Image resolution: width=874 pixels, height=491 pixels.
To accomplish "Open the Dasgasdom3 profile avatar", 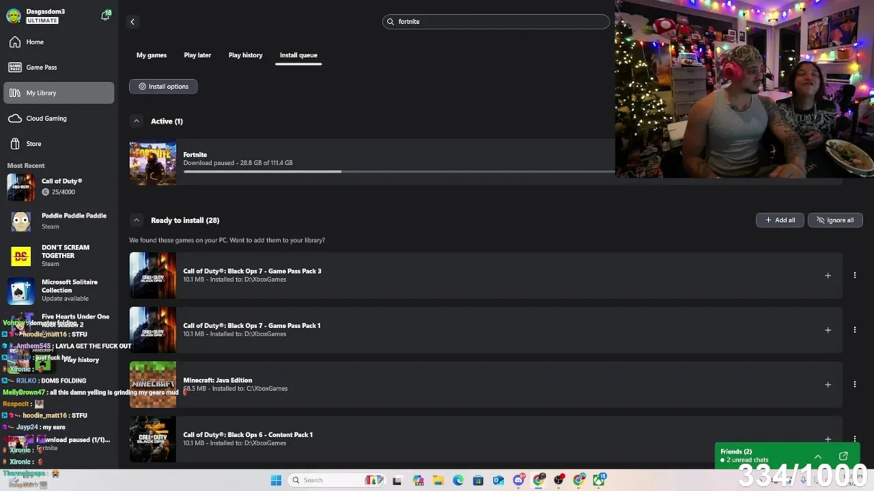I will (x=13, y=16).
